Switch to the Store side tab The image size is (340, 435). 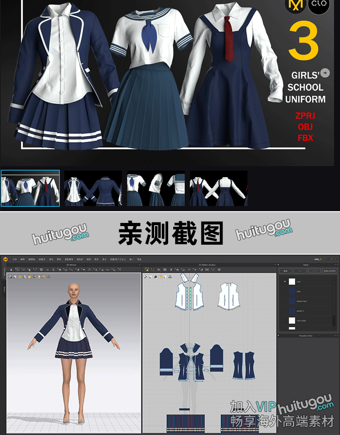(4, 289)
